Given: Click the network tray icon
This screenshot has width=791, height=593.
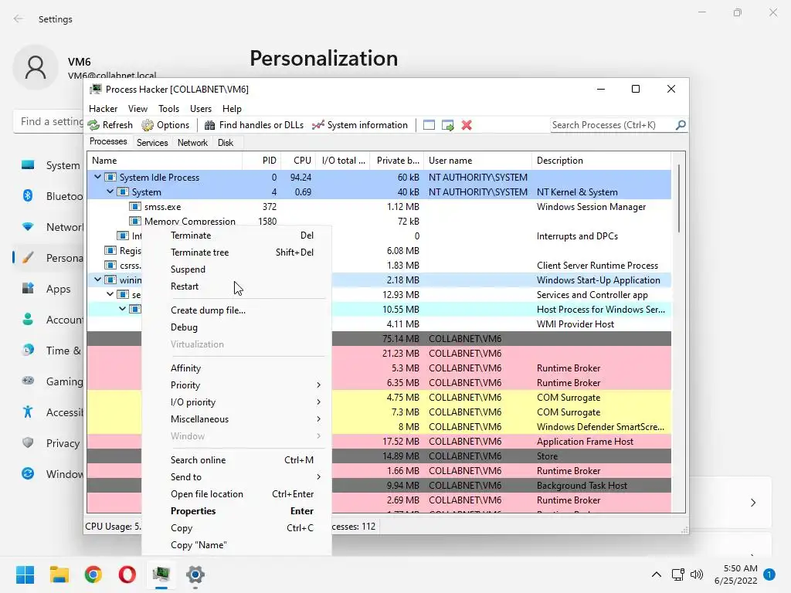Looking at the screenshot, I should pyautogui.click(x=678, y=574).
